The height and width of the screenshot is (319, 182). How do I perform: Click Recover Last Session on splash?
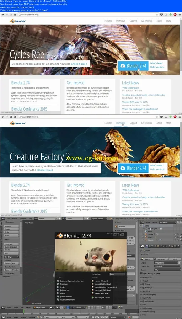coord(102,298)
